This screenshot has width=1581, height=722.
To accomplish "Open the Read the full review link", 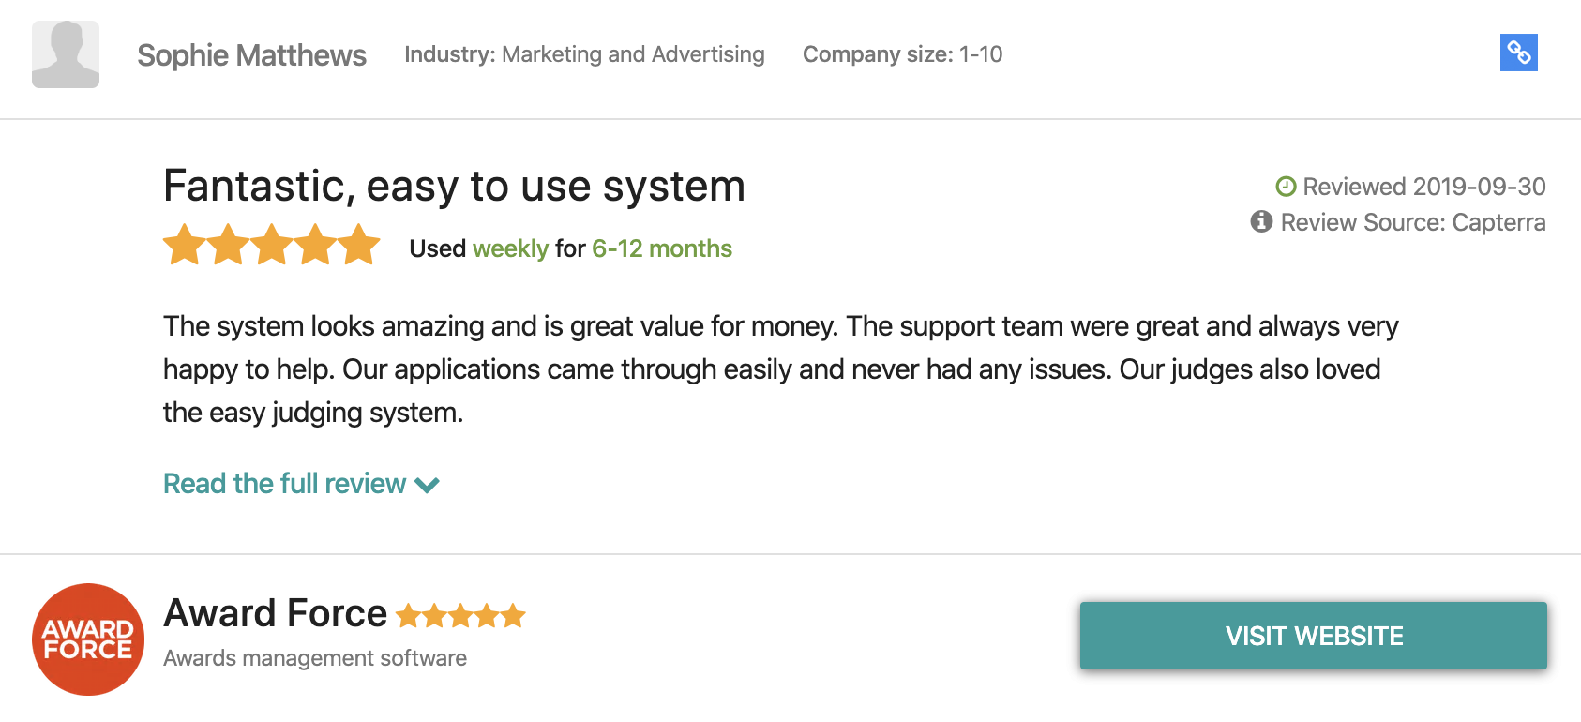I will pyautogui.click(x=284, y=484).
